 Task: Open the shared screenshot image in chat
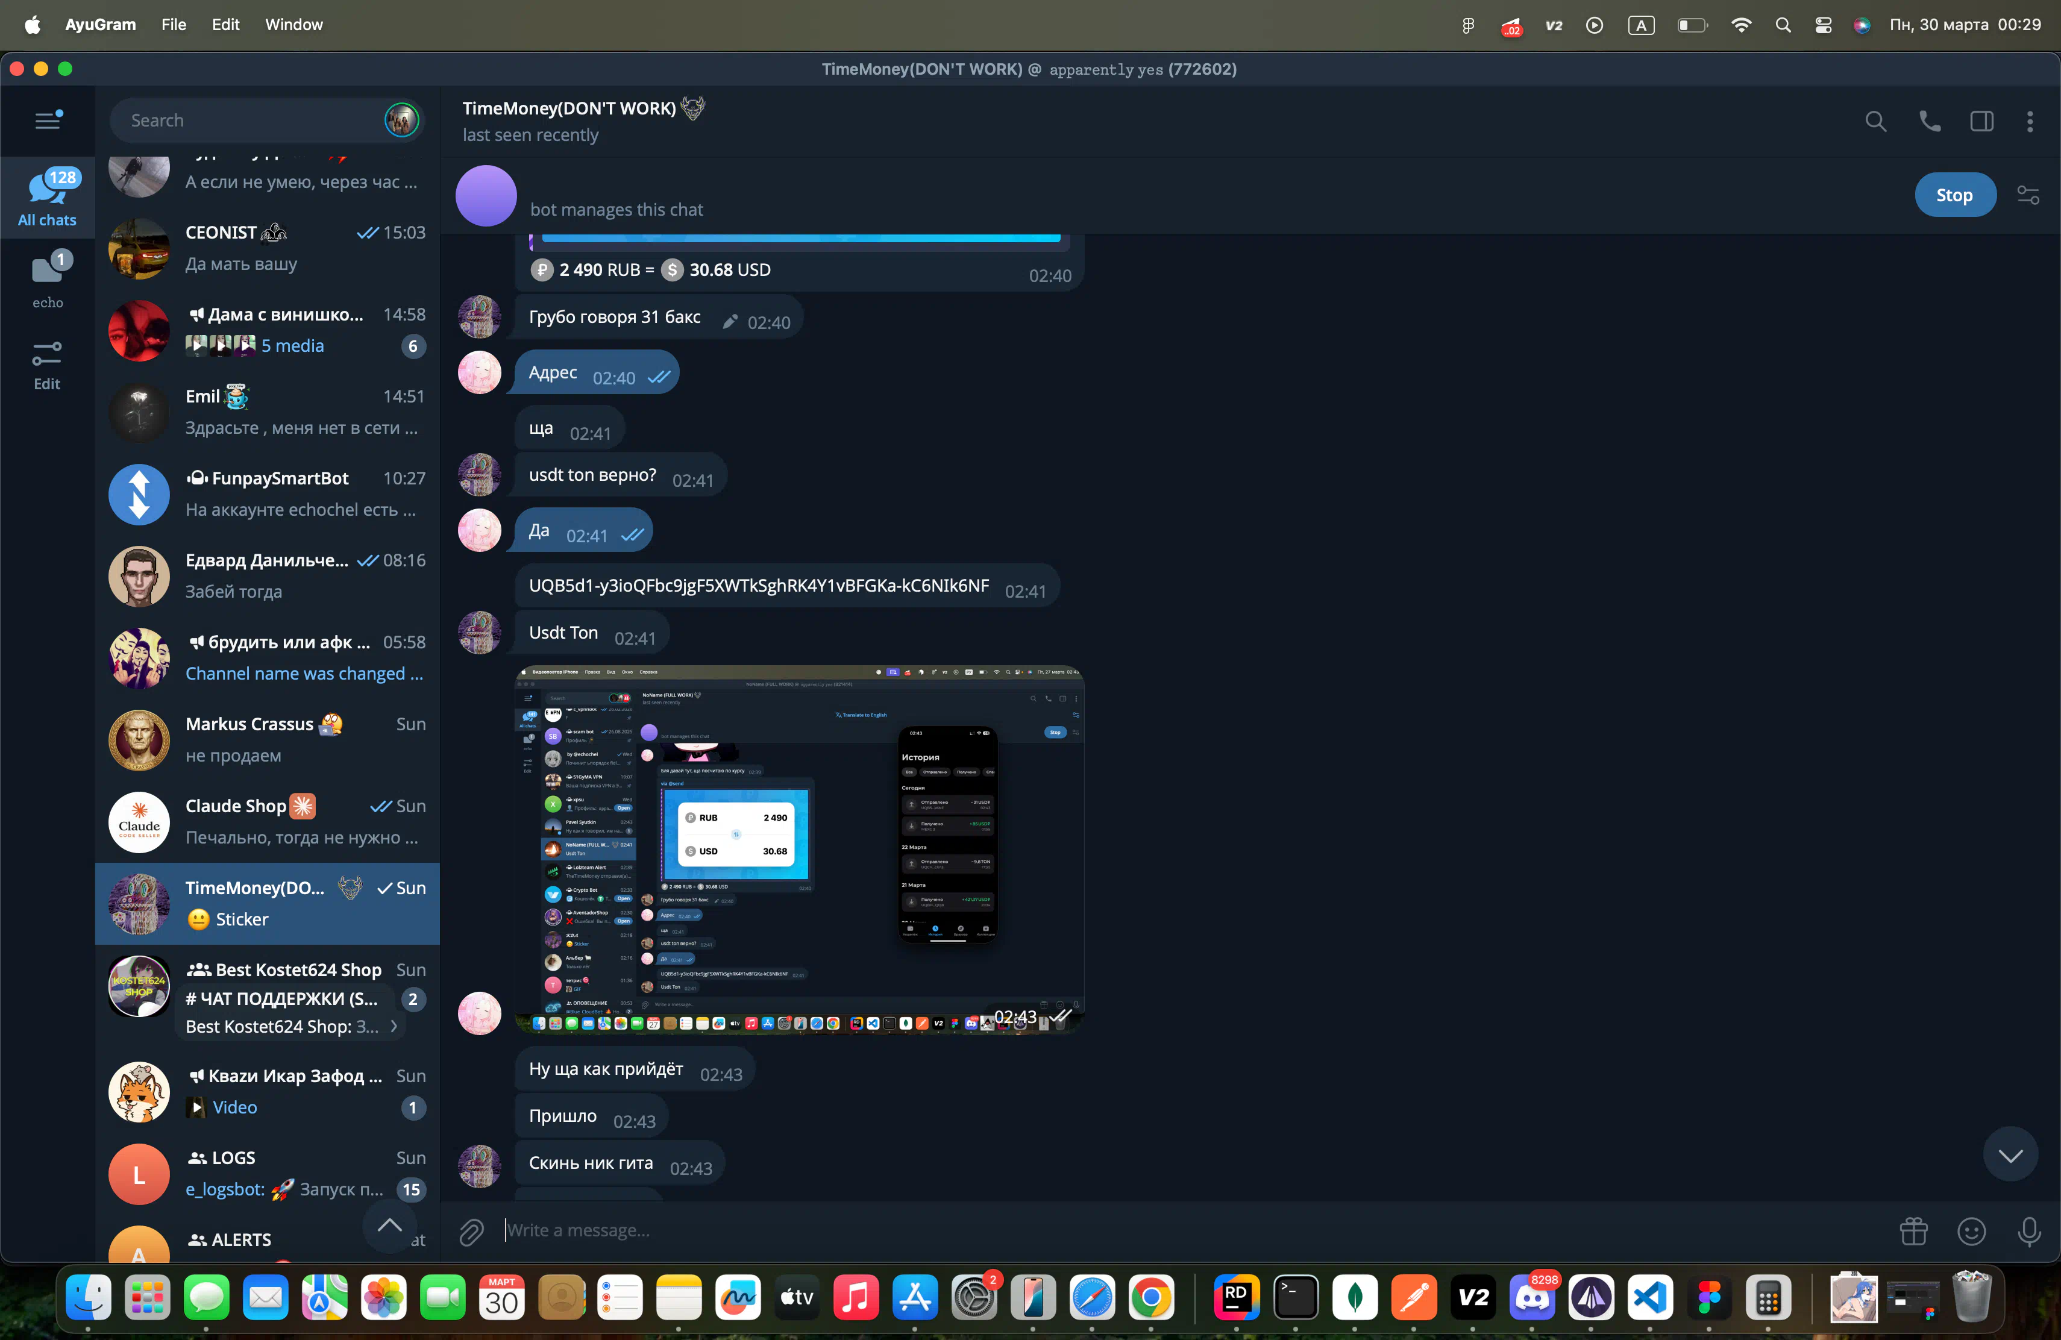pos(799,848)
